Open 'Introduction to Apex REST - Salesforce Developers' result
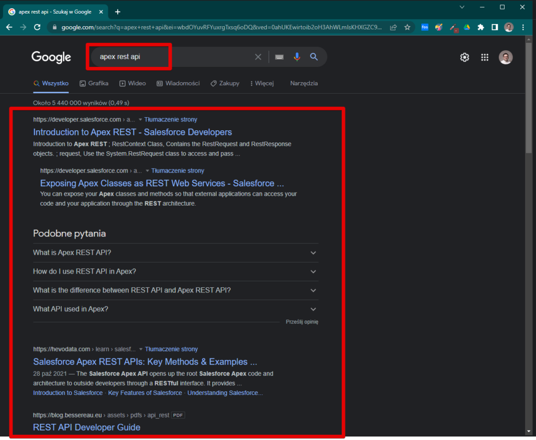 tap(132, 132)
